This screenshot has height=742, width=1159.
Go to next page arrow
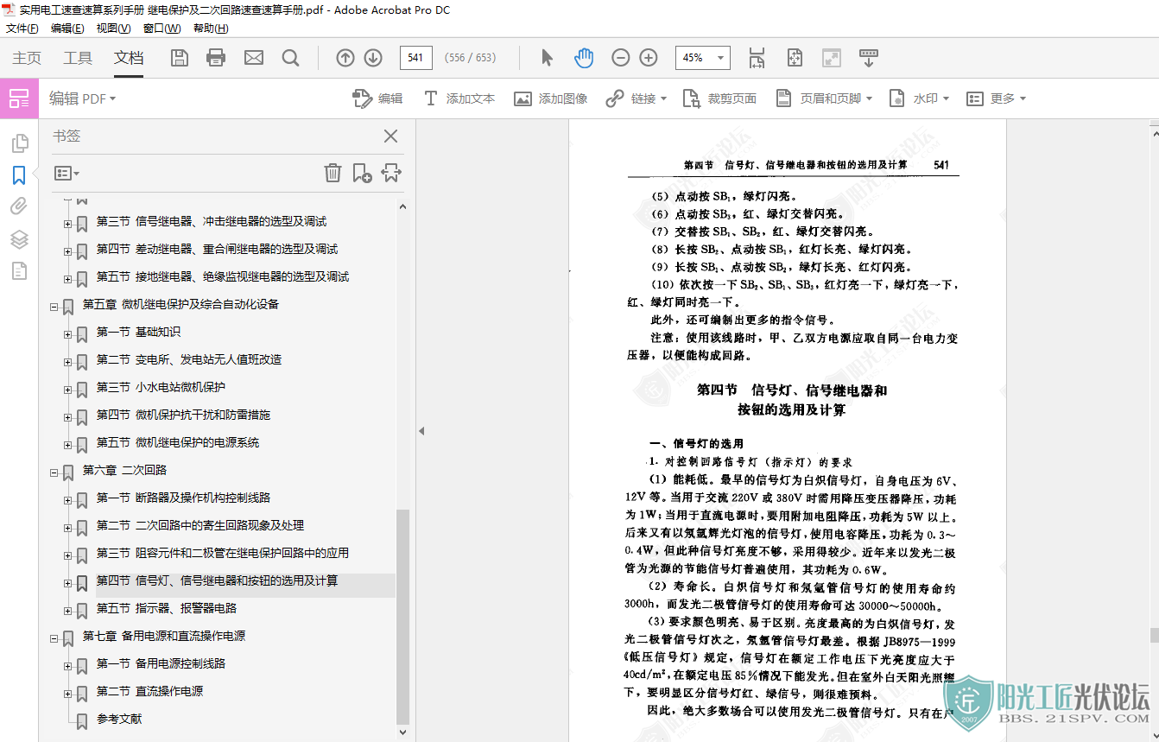(x=373, y=58)
